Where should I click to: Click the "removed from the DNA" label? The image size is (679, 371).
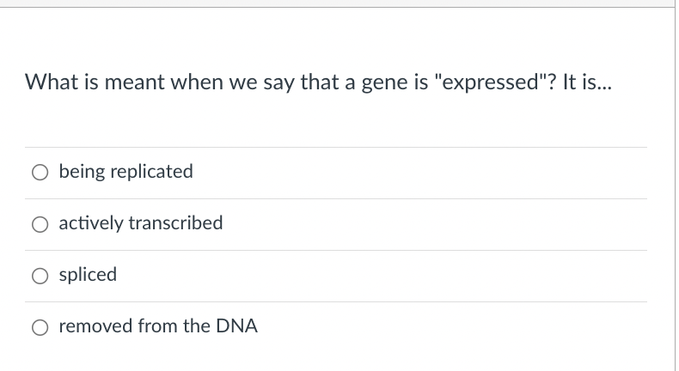click(x=158, y=326)
